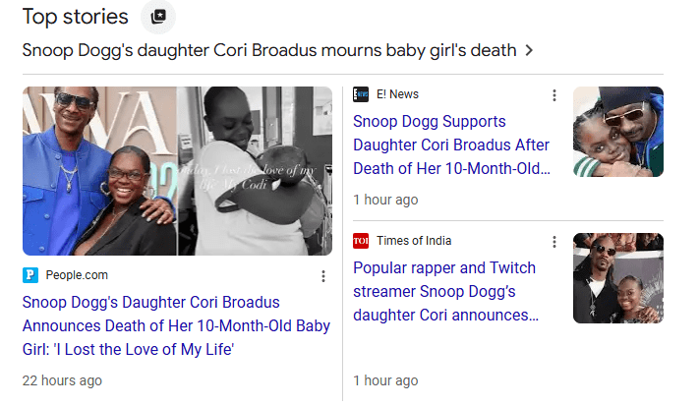Click the Times of India source name
Image resolution: width=699 pixels, height=406 pixels.
414,241
